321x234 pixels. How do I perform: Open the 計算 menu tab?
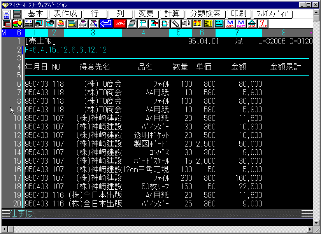pos(172,14)
